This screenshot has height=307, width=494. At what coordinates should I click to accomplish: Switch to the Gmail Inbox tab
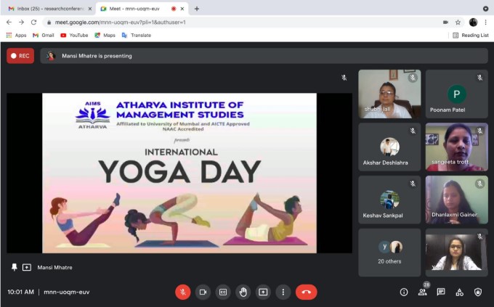50,9
